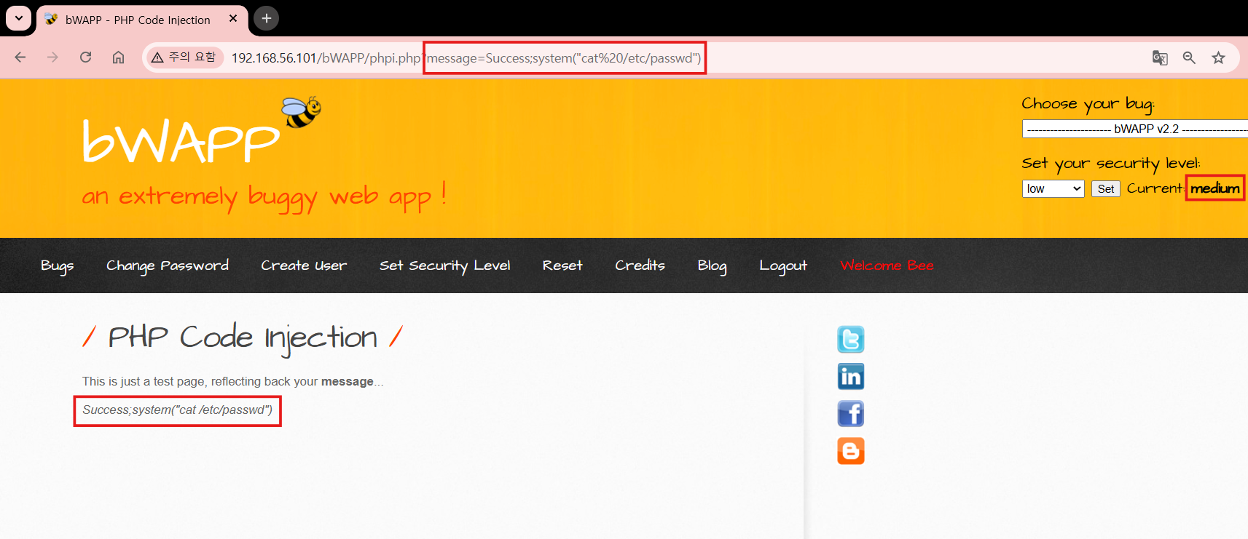The width and height of the screenshot is (1248, 539).
Task: Click the bWAPP title text logo
Action: point(181,141)
